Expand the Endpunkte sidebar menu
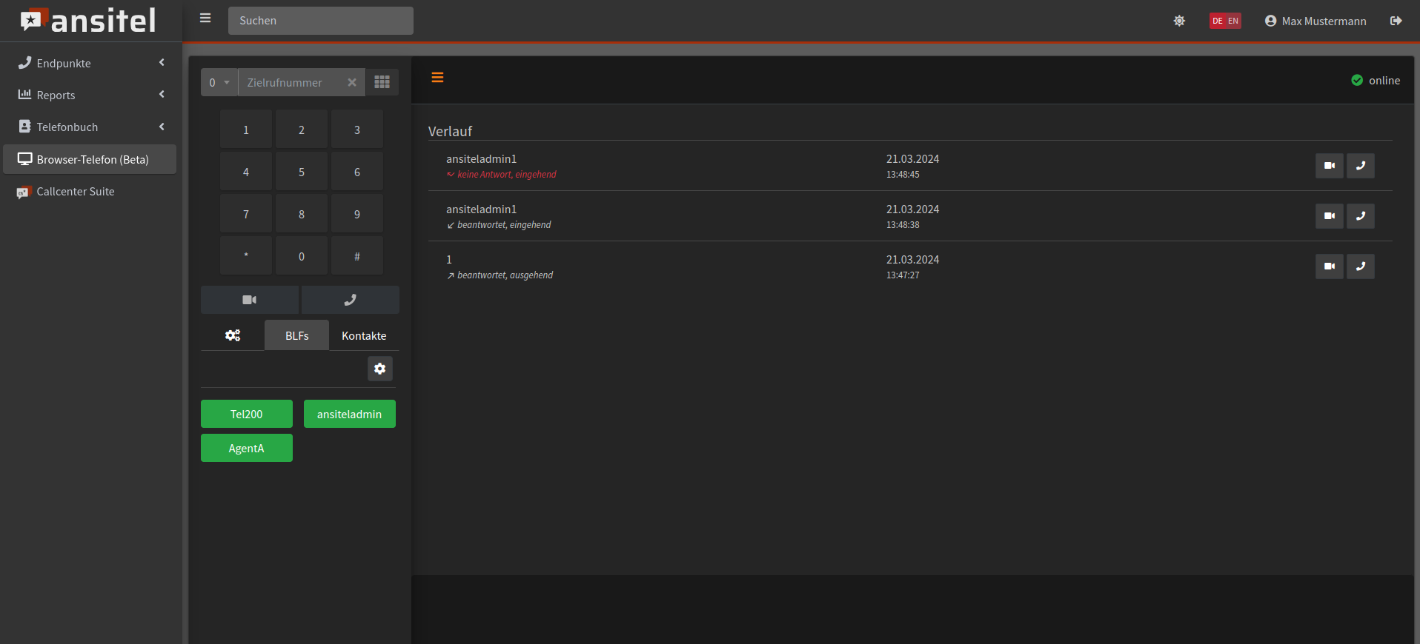This screenshot has width=1420, height=644. click(x=90, y=63)
